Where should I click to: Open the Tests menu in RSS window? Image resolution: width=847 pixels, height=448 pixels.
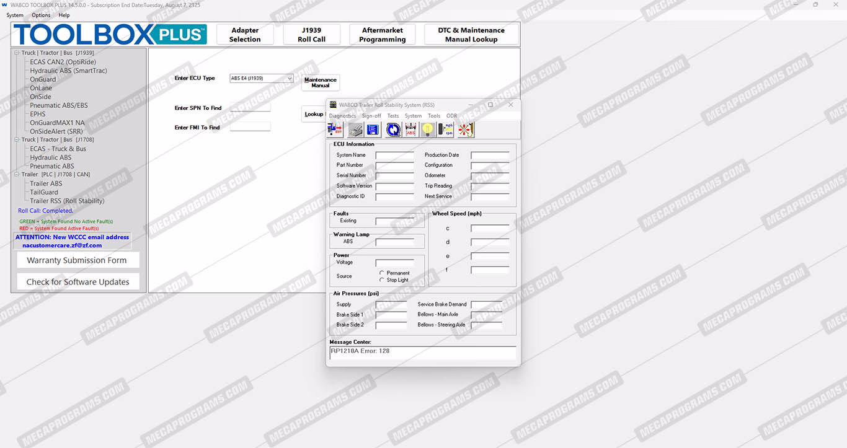click(393, 116)
